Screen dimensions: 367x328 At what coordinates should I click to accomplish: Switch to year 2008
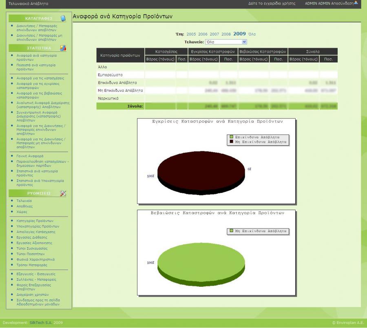pyautogui.click(x=226, y=34)
